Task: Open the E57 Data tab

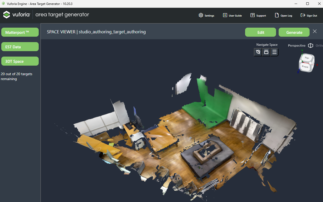Action: coord(20,47)
